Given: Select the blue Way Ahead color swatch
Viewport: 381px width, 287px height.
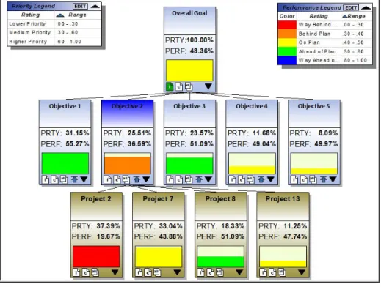Looking at the screenshot, I should pyautogui.click(x=287, y=60).
